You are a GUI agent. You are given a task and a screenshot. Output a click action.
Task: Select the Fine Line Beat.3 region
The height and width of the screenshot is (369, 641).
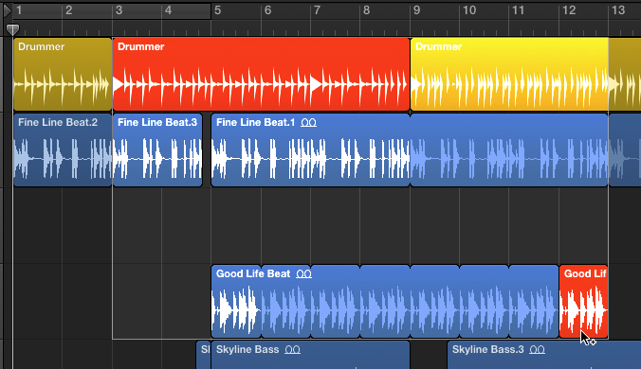click(157, 150)
